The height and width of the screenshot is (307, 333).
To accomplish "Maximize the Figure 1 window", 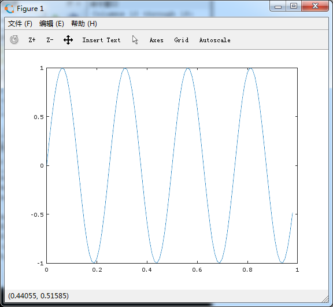I will coord(294,6).
